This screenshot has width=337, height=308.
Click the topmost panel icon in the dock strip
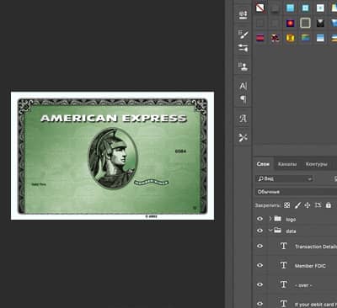[243, 14]
